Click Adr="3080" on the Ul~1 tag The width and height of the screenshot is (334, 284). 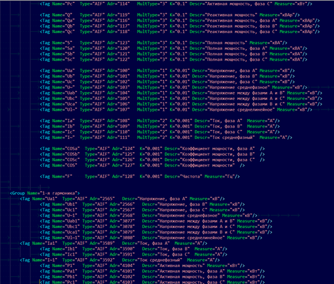point(123,238)
